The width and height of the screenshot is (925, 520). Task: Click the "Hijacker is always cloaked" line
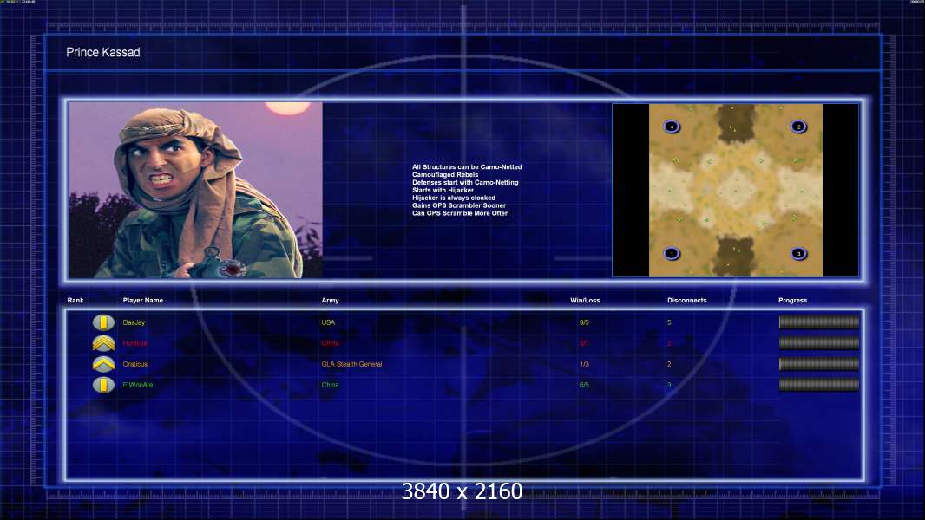tap(454, 198)
